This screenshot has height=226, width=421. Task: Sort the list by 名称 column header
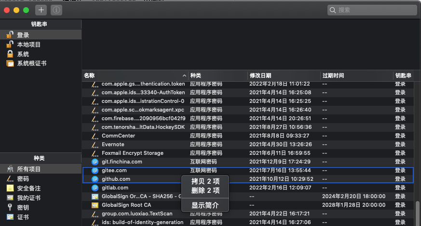[135, 75]
